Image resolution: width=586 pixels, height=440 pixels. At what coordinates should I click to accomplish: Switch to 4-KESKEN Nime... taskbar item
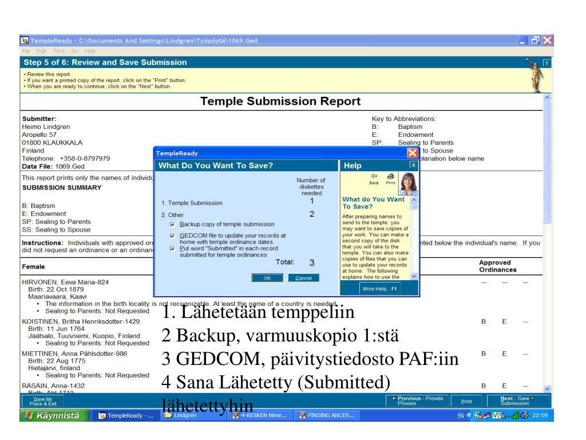pyautogui.click(x=260, y=415)
